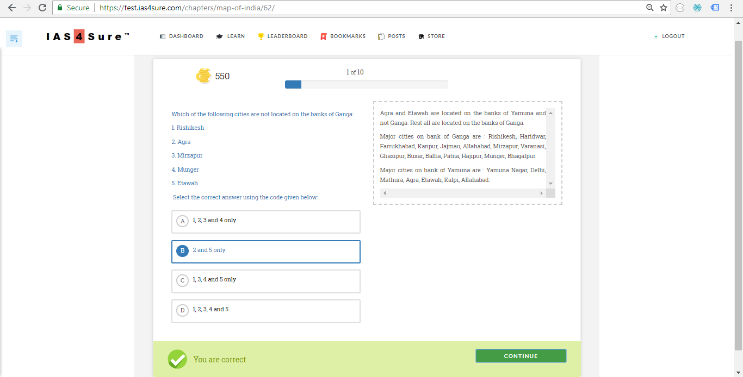Select answer option D radio
The image size is (743, 377).
coord(182,310)
